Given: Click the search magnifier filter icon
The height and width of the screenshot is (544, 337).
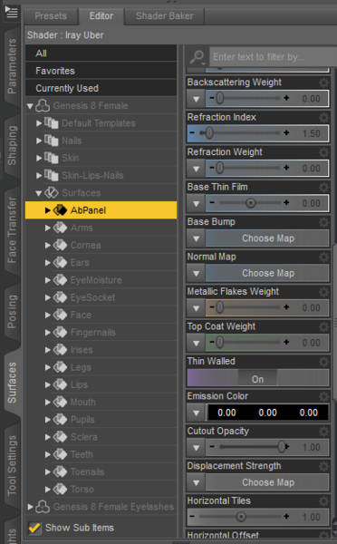Looking at the screenshot, I should [197, 57].
